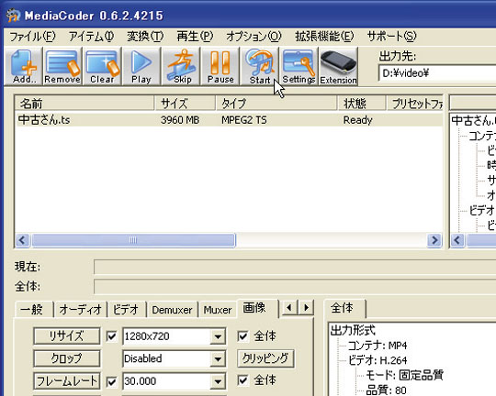Select the 出力形式 tree node
This screenshot has height=396, width=496.
click(353, 331)
